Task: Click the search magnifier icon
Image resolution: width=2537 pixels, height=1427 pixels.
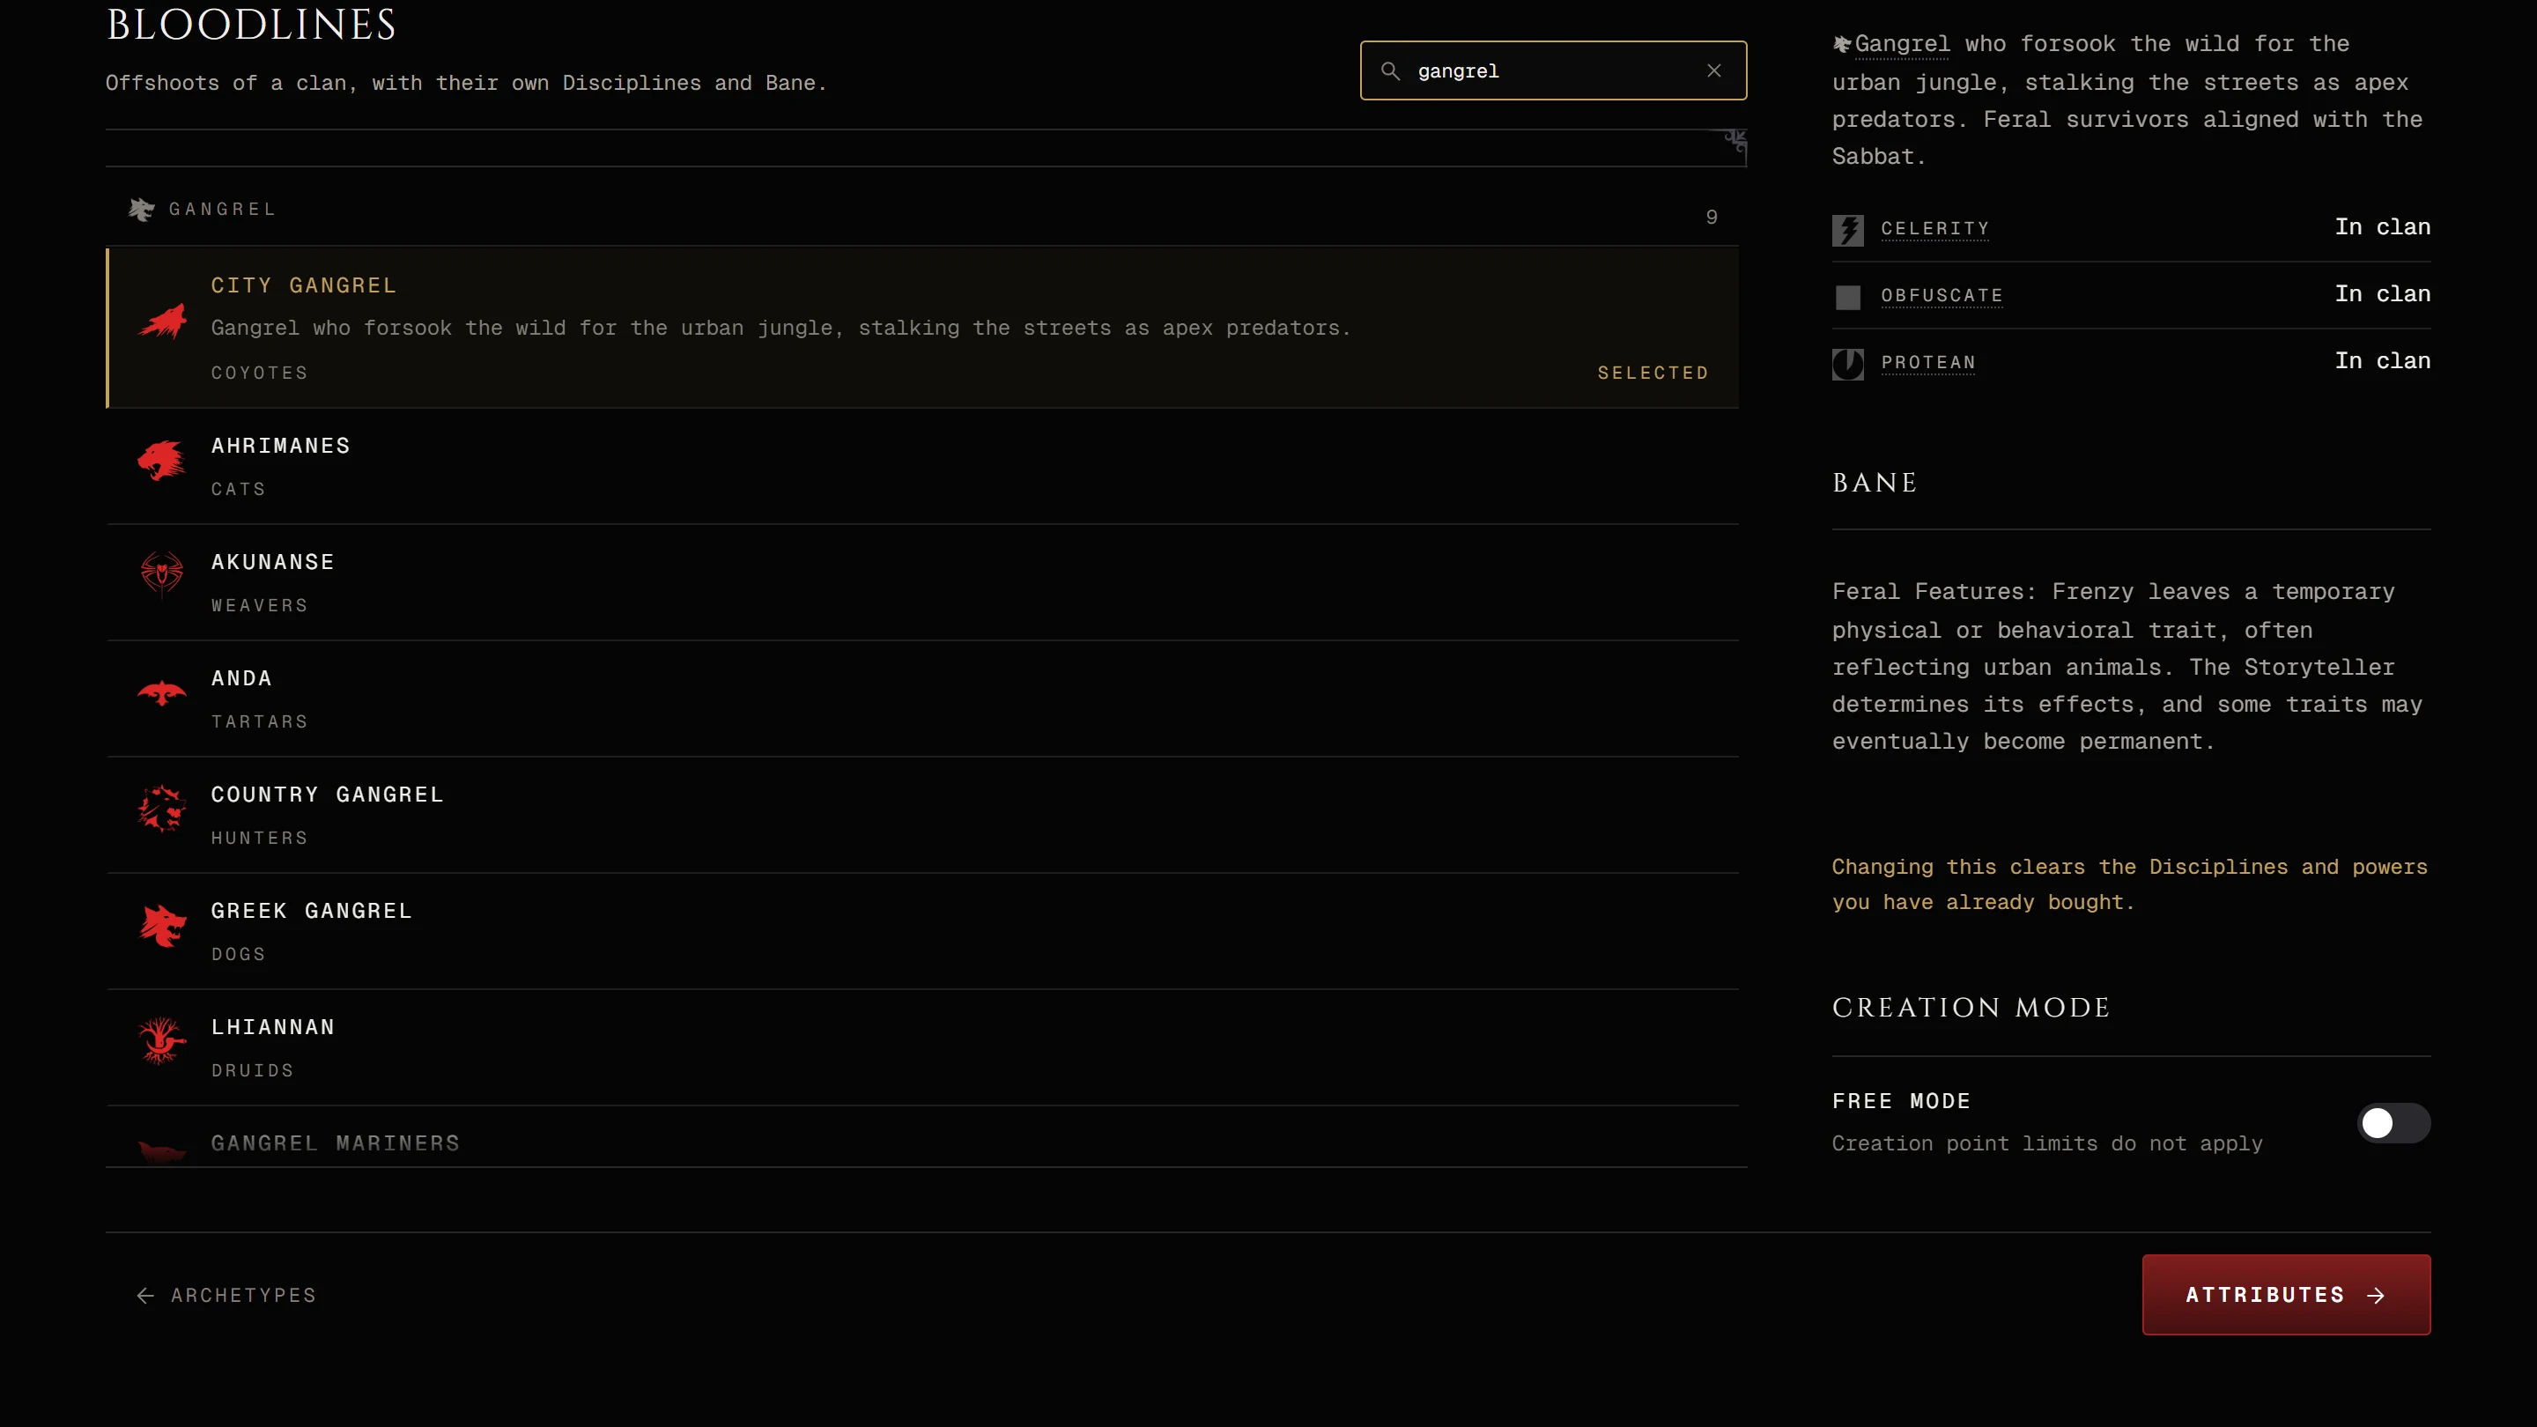Action: point(1390,70)
